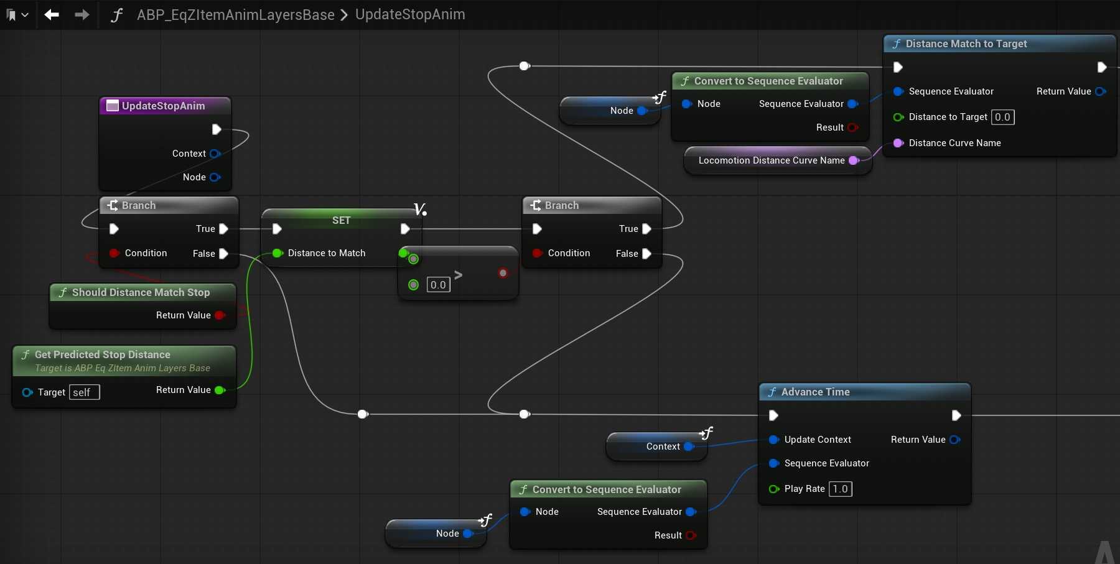Click the UpdateStopAnim node's execution output pin
The image size is (1120, 564).
pyautogui.click(x=217, y=129)
